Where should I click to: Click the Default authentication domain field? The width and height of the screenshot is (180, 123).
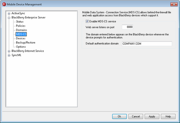click(x=147, y=44)
